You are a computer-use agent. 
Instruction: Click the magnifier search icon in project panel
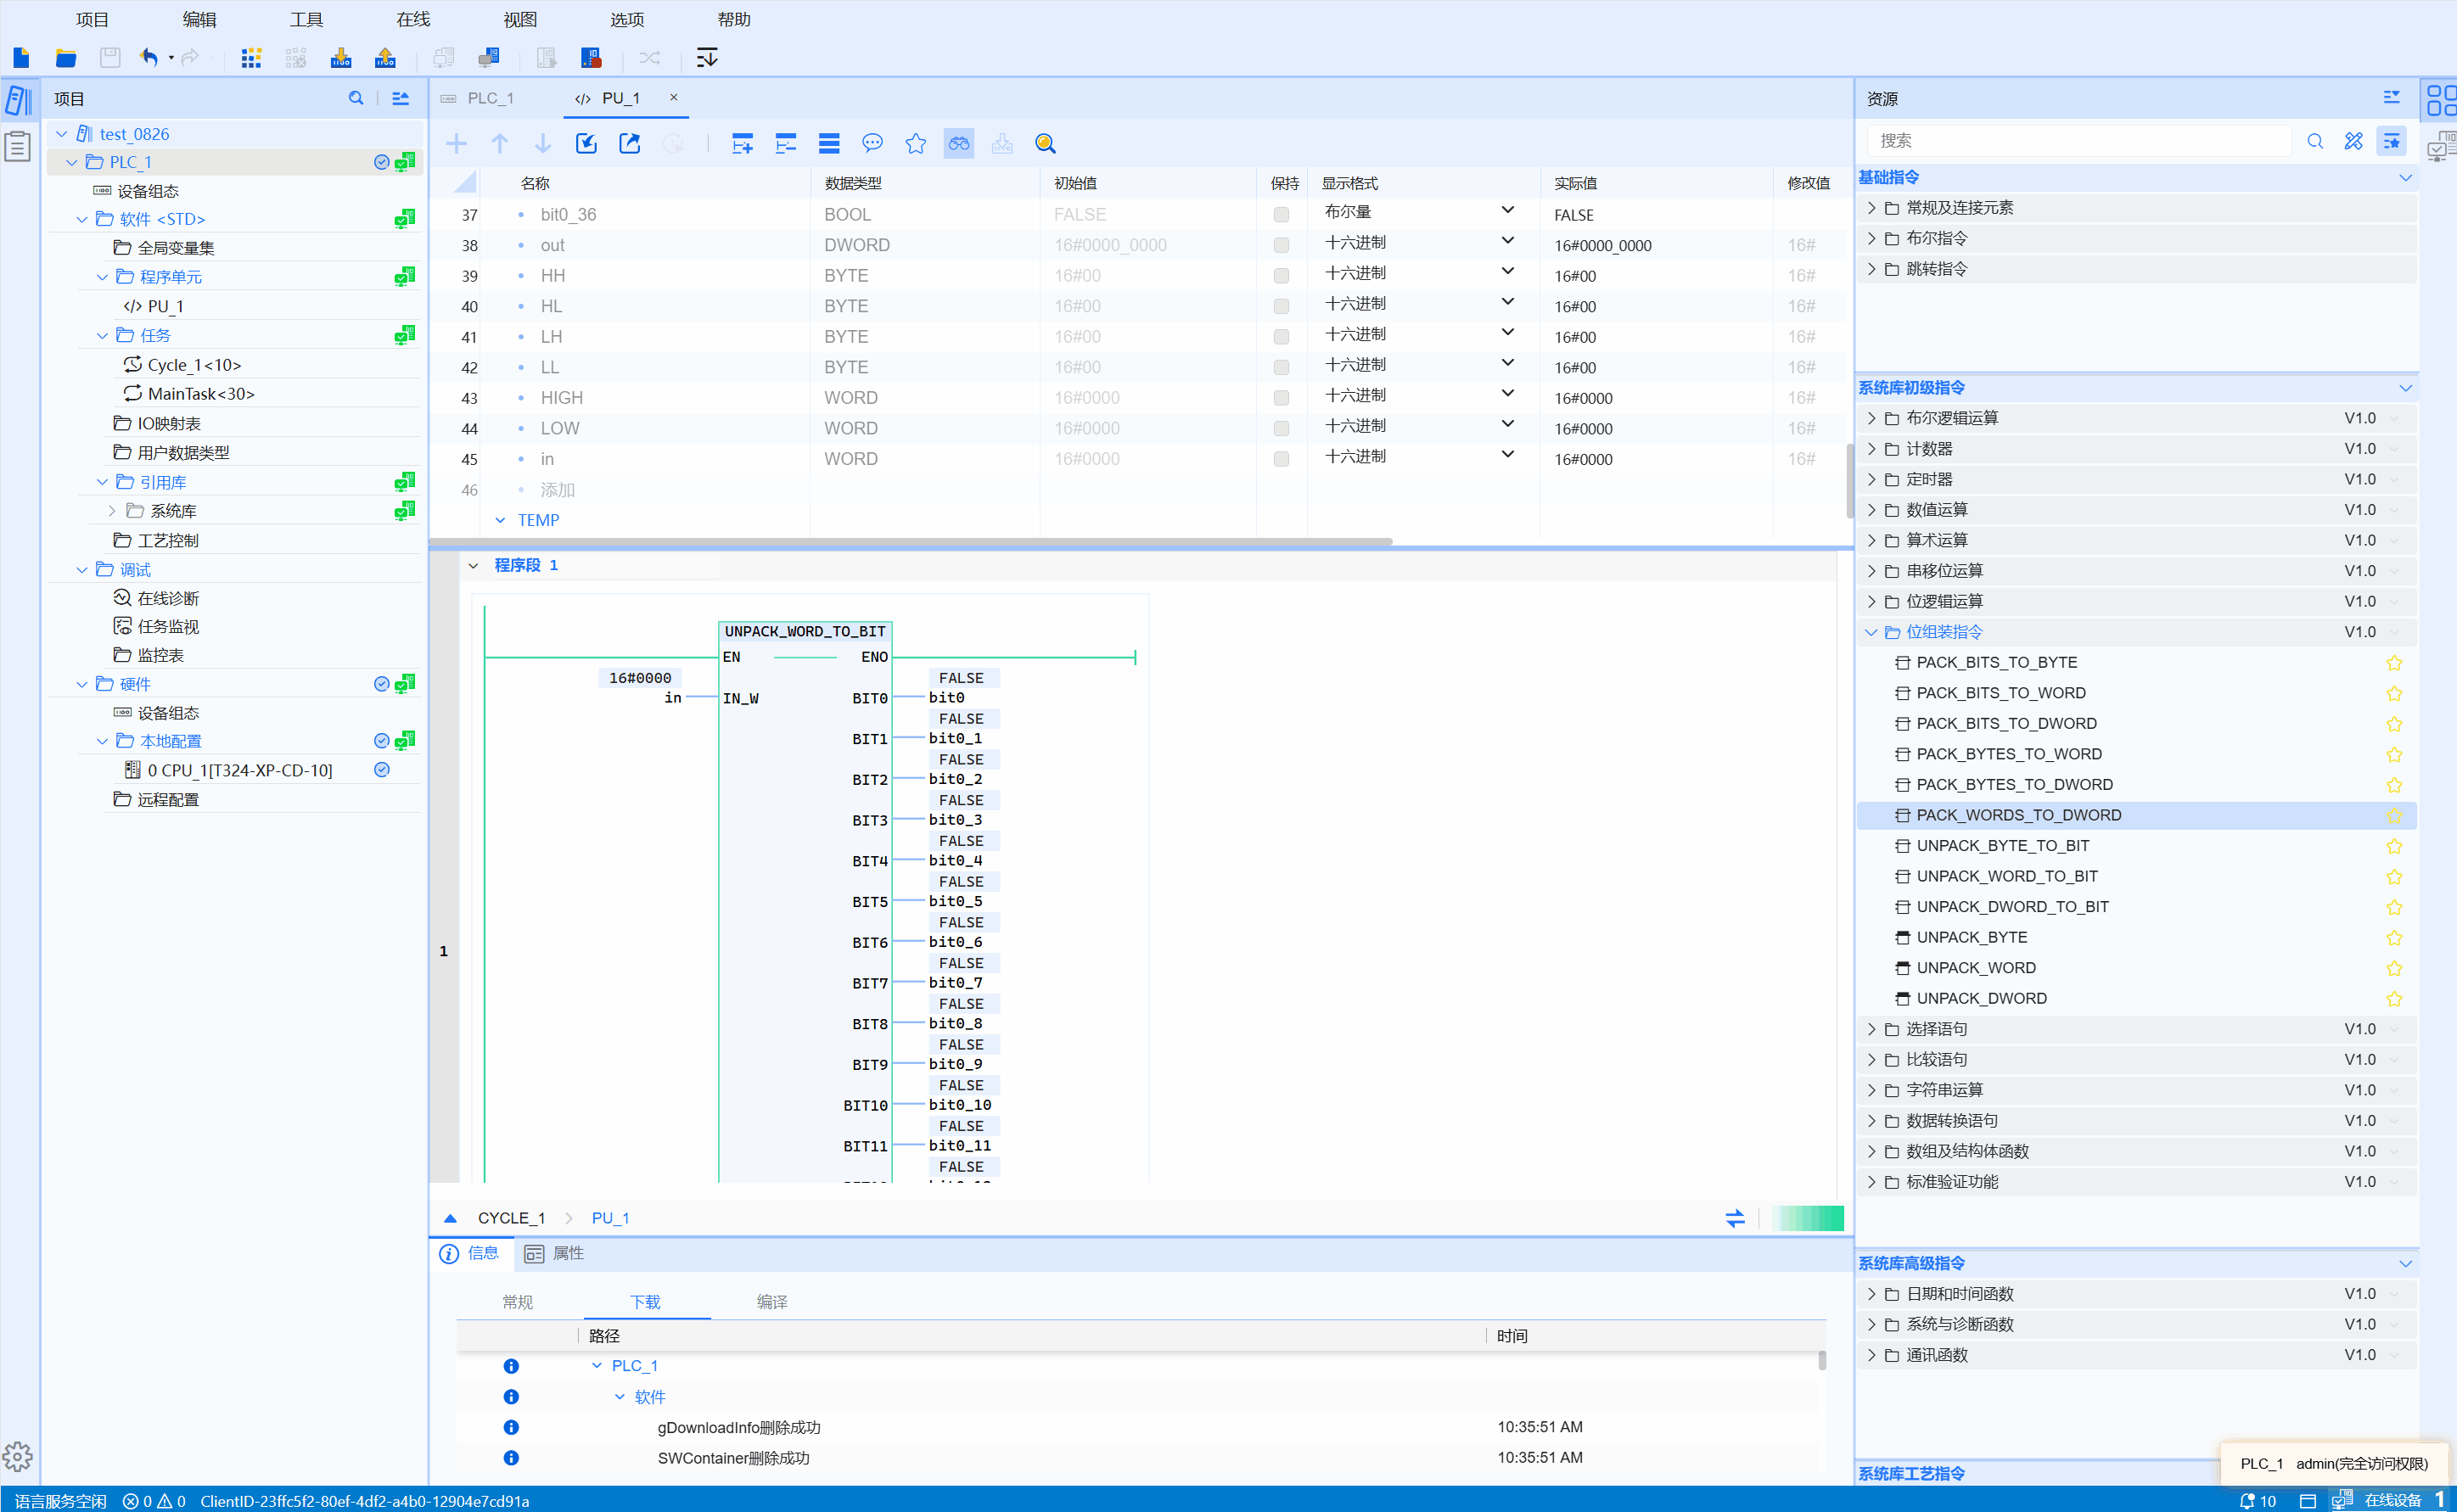(x=355, y=98)
